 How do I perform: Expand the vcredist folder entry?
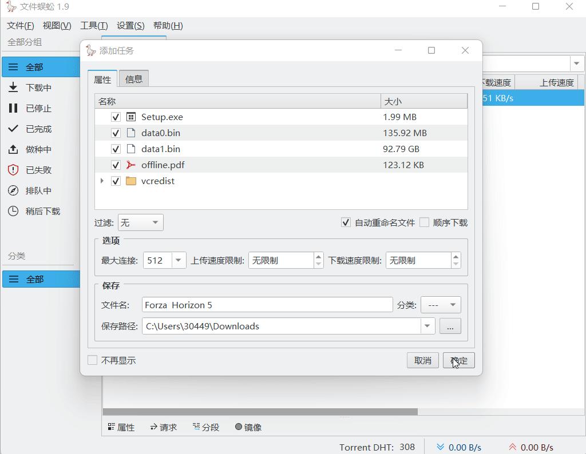pos(102,181)
